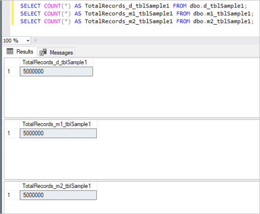Click the Messages tab icon
The width and height of the screenshot is (260, 214).
[x=43, y=52]
